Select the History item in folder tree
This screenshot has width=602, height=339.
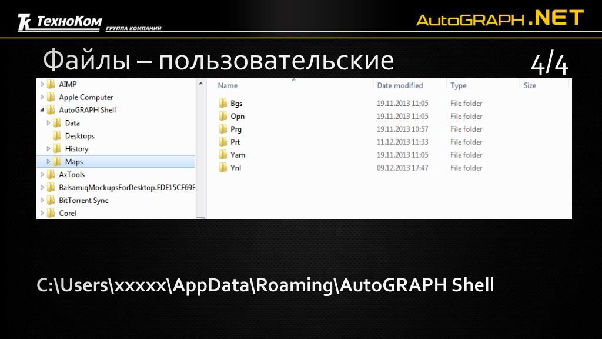77,149
